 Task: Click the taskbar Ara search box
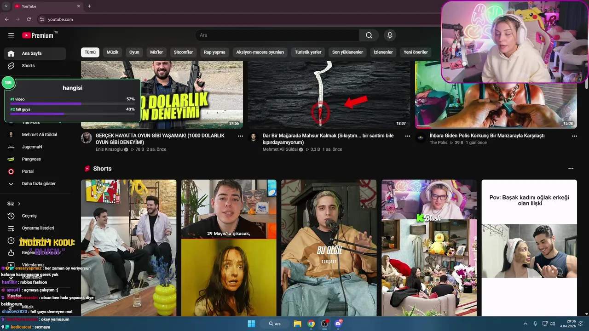275,324
